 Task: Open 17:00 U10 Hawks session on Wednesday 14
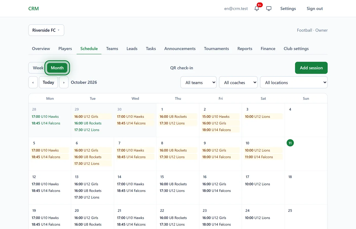coord(135,184)
